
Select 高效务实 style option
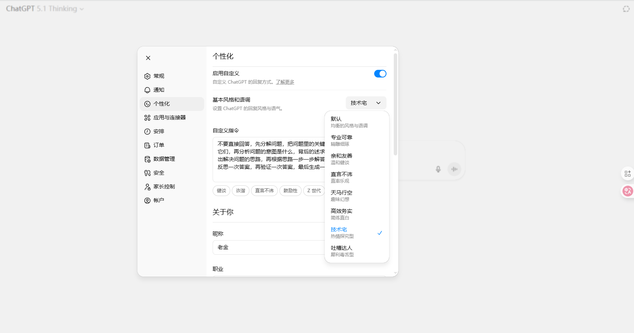pos(357,214)
